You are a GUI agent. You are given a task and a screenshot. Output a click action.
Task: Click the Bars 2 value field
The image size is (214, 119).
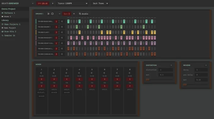67,14
